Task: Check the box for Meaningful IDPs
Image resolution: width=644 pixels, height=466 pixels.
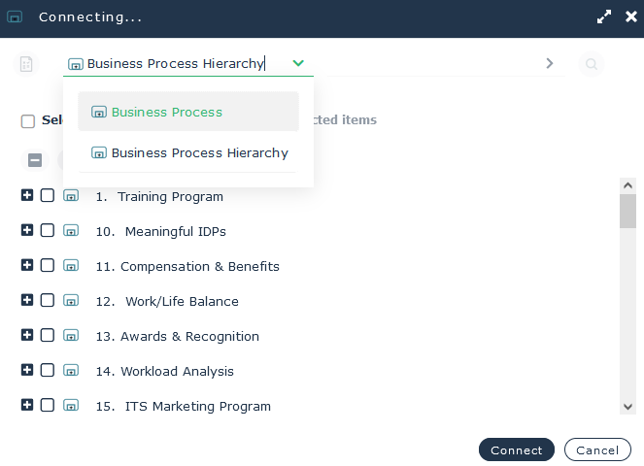Action: pyautogui.click(x=48, y=231)
